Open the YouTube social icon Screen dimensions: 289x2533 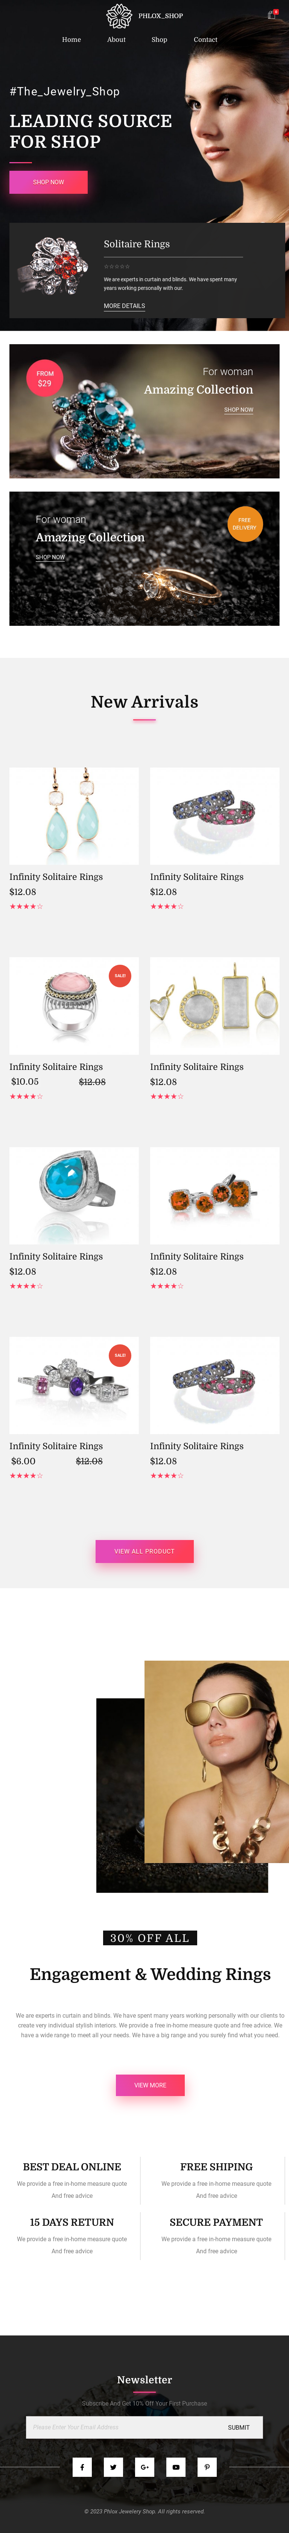176,2466
